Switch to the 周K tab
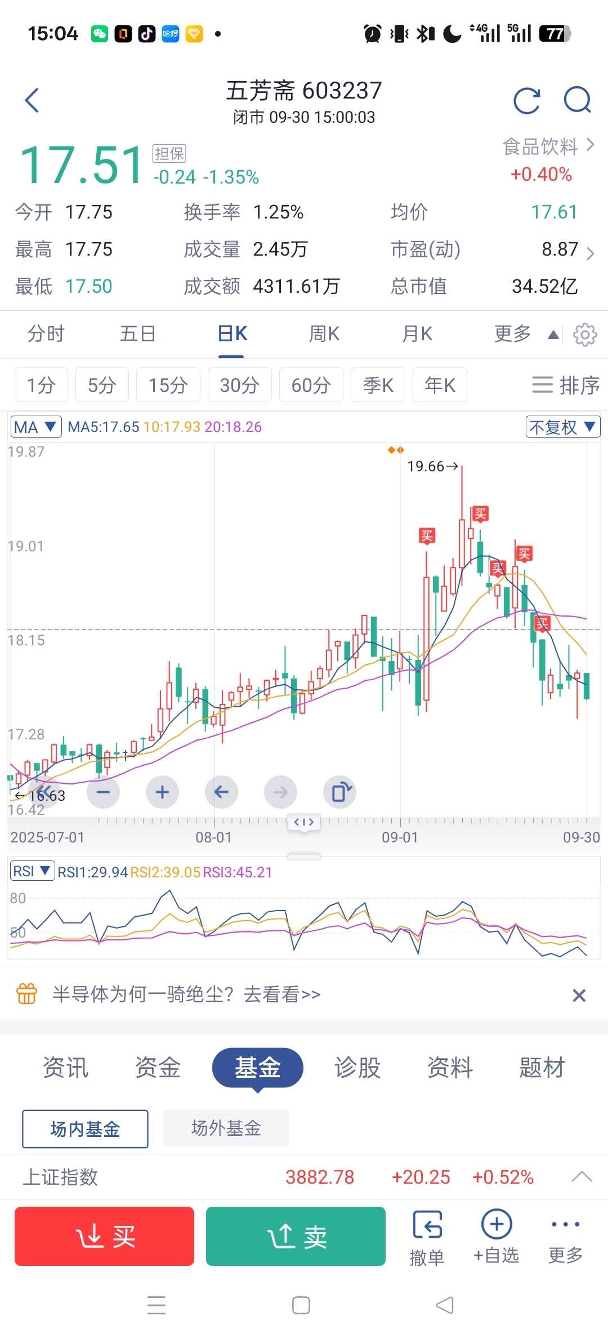 (324, 334)
